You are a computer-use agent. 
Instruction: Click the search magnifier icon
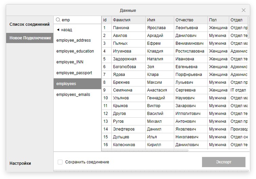click(58, 20)
